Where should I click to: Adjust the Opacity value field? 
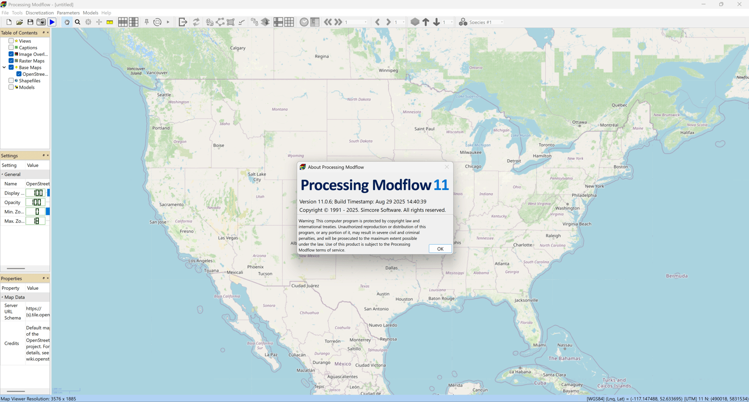(x=35, y=202)
